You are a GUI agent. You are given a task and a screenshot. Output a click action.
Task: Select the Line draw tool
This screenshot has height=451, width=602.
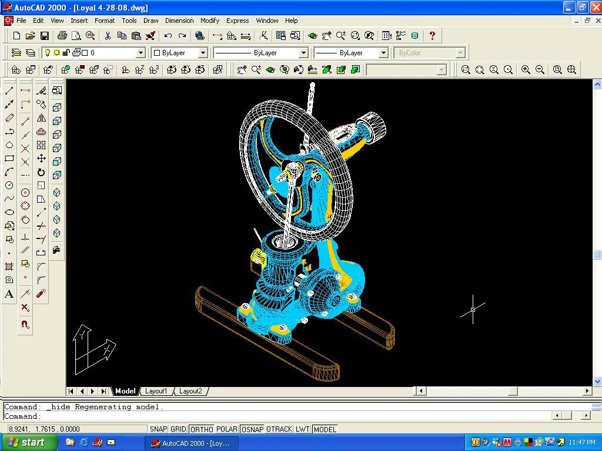[x=9, y=90]
